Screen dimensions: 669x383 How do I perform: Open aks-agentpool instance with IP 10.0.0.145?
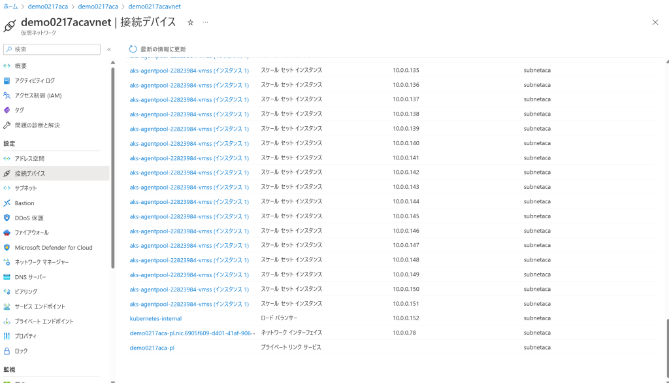click(x=189, y=216)
